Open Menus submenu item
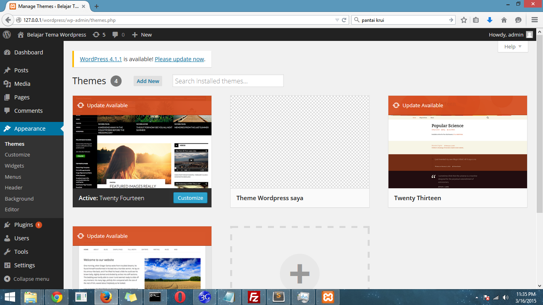The image size is (543, 305). point(13,177)
